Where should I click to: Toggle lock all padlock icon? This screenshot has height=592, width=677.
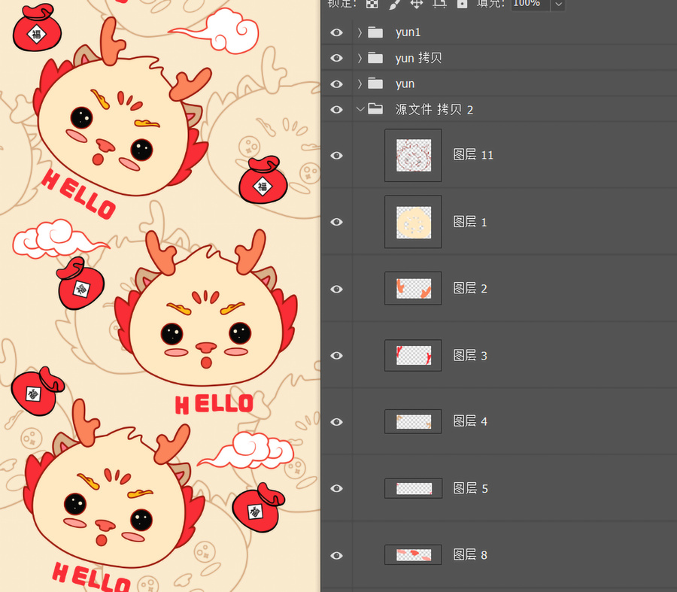pyautogui.click(x=462, y=4)
